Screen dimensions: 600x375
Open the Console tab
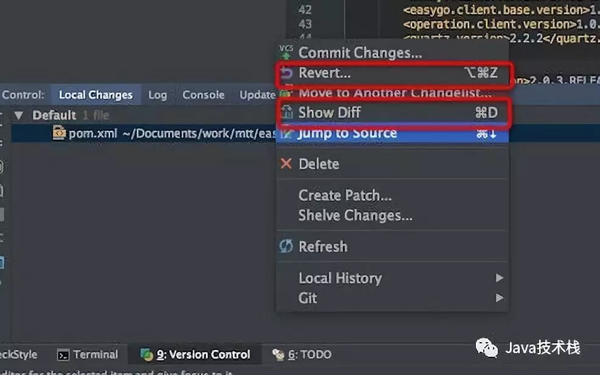[x=203, y=95]
